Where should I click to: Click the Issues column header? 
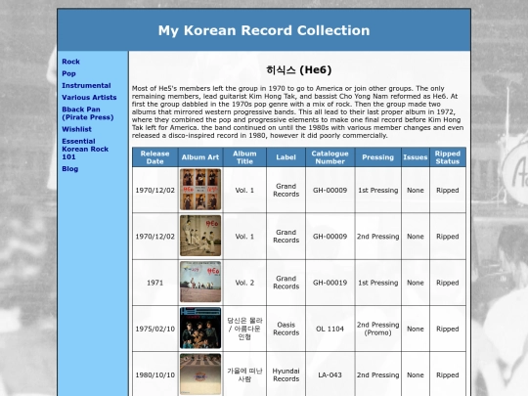pyautogui.click(x=416, y=157)
